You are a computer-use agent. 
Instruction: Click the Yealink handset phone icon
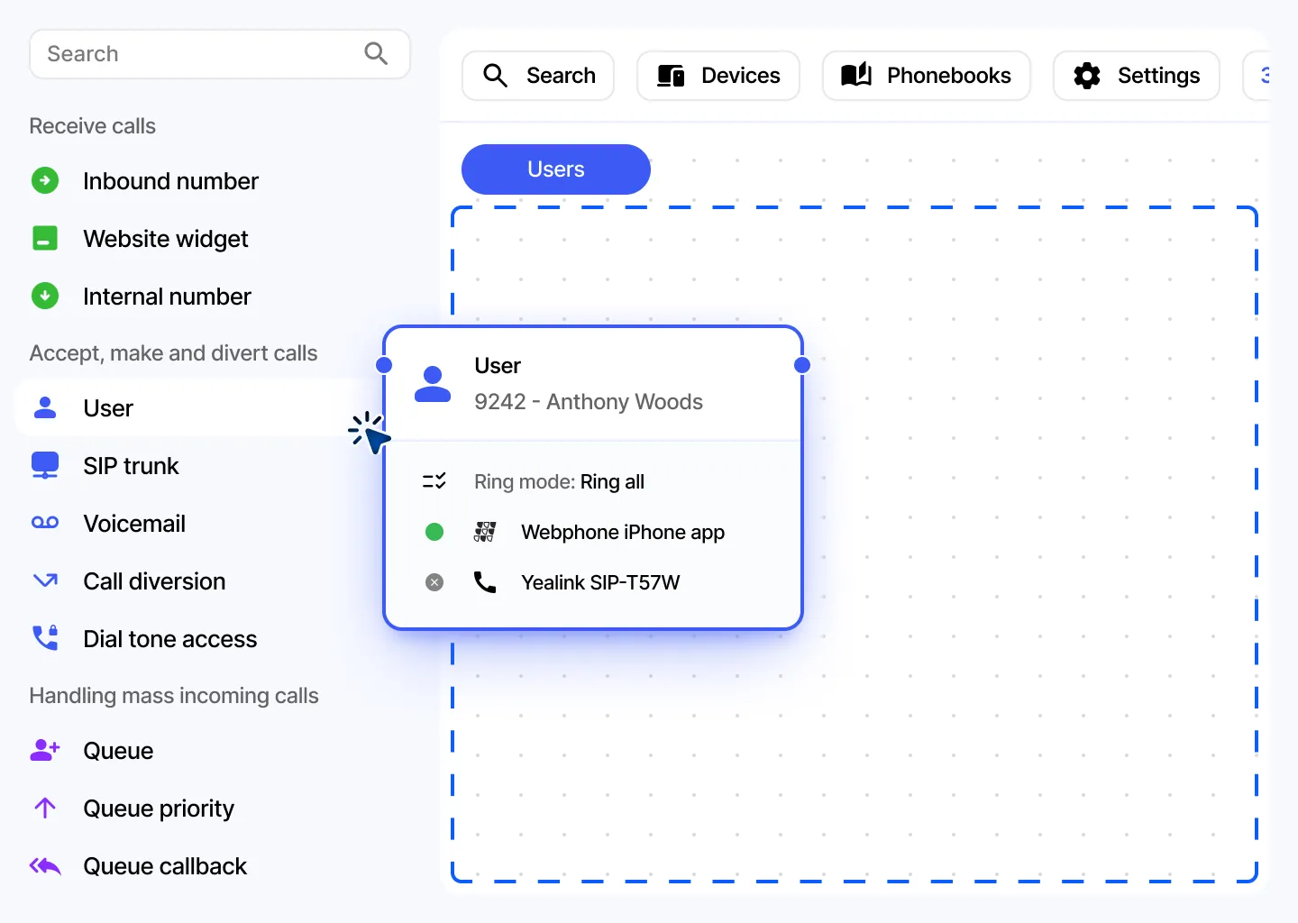(485, 582)
